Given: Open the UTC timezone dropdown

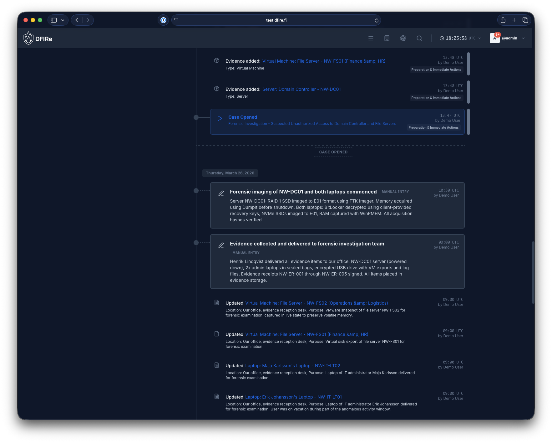Looking at the screenshot, I should 474,38.
